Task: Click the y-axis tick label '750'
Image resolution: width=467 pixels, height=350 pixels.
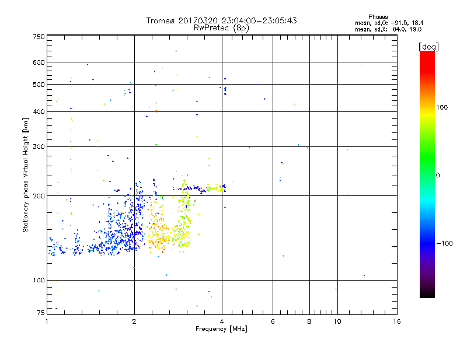Action: 39,37
